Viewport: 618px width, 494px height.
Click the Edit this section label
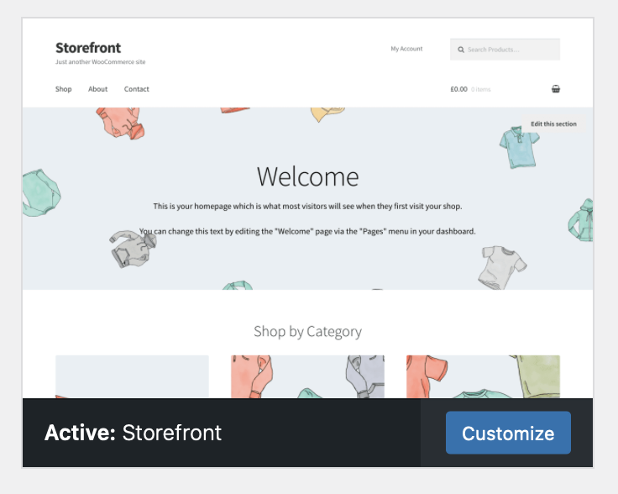[553, 123]
